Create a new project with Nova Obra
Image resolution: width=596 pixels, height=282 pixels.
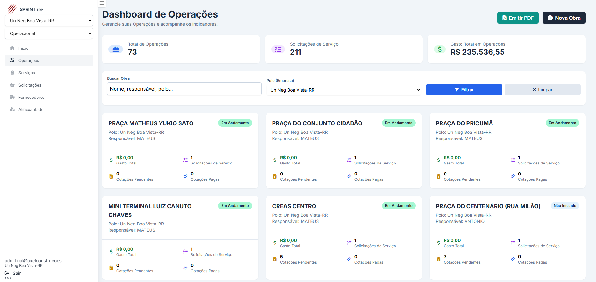564,18
